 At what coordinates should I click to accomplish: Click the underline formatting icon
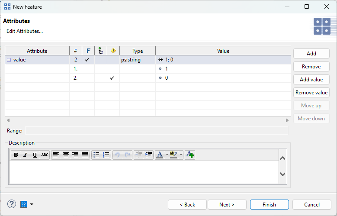(x=35, y=155)
